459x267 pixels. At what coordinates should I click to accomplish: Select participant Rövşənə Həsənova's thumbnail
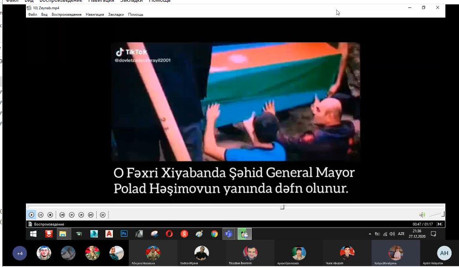(x=153, y=253)
